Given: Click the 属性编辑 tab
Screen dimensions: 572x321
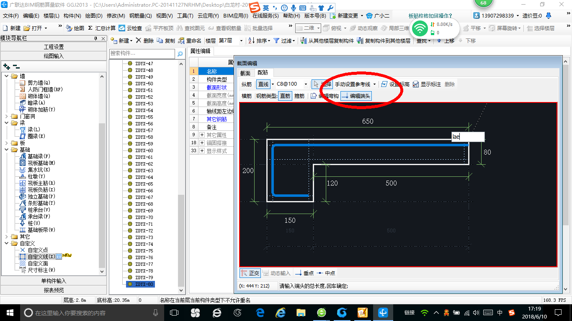Looking at the screenshot, I should click(200, 51).
